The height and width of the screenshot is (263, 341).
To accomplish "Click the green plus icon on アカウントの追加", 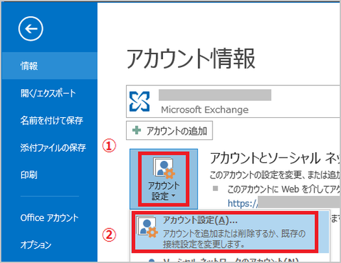I will (x=136, y=130).
